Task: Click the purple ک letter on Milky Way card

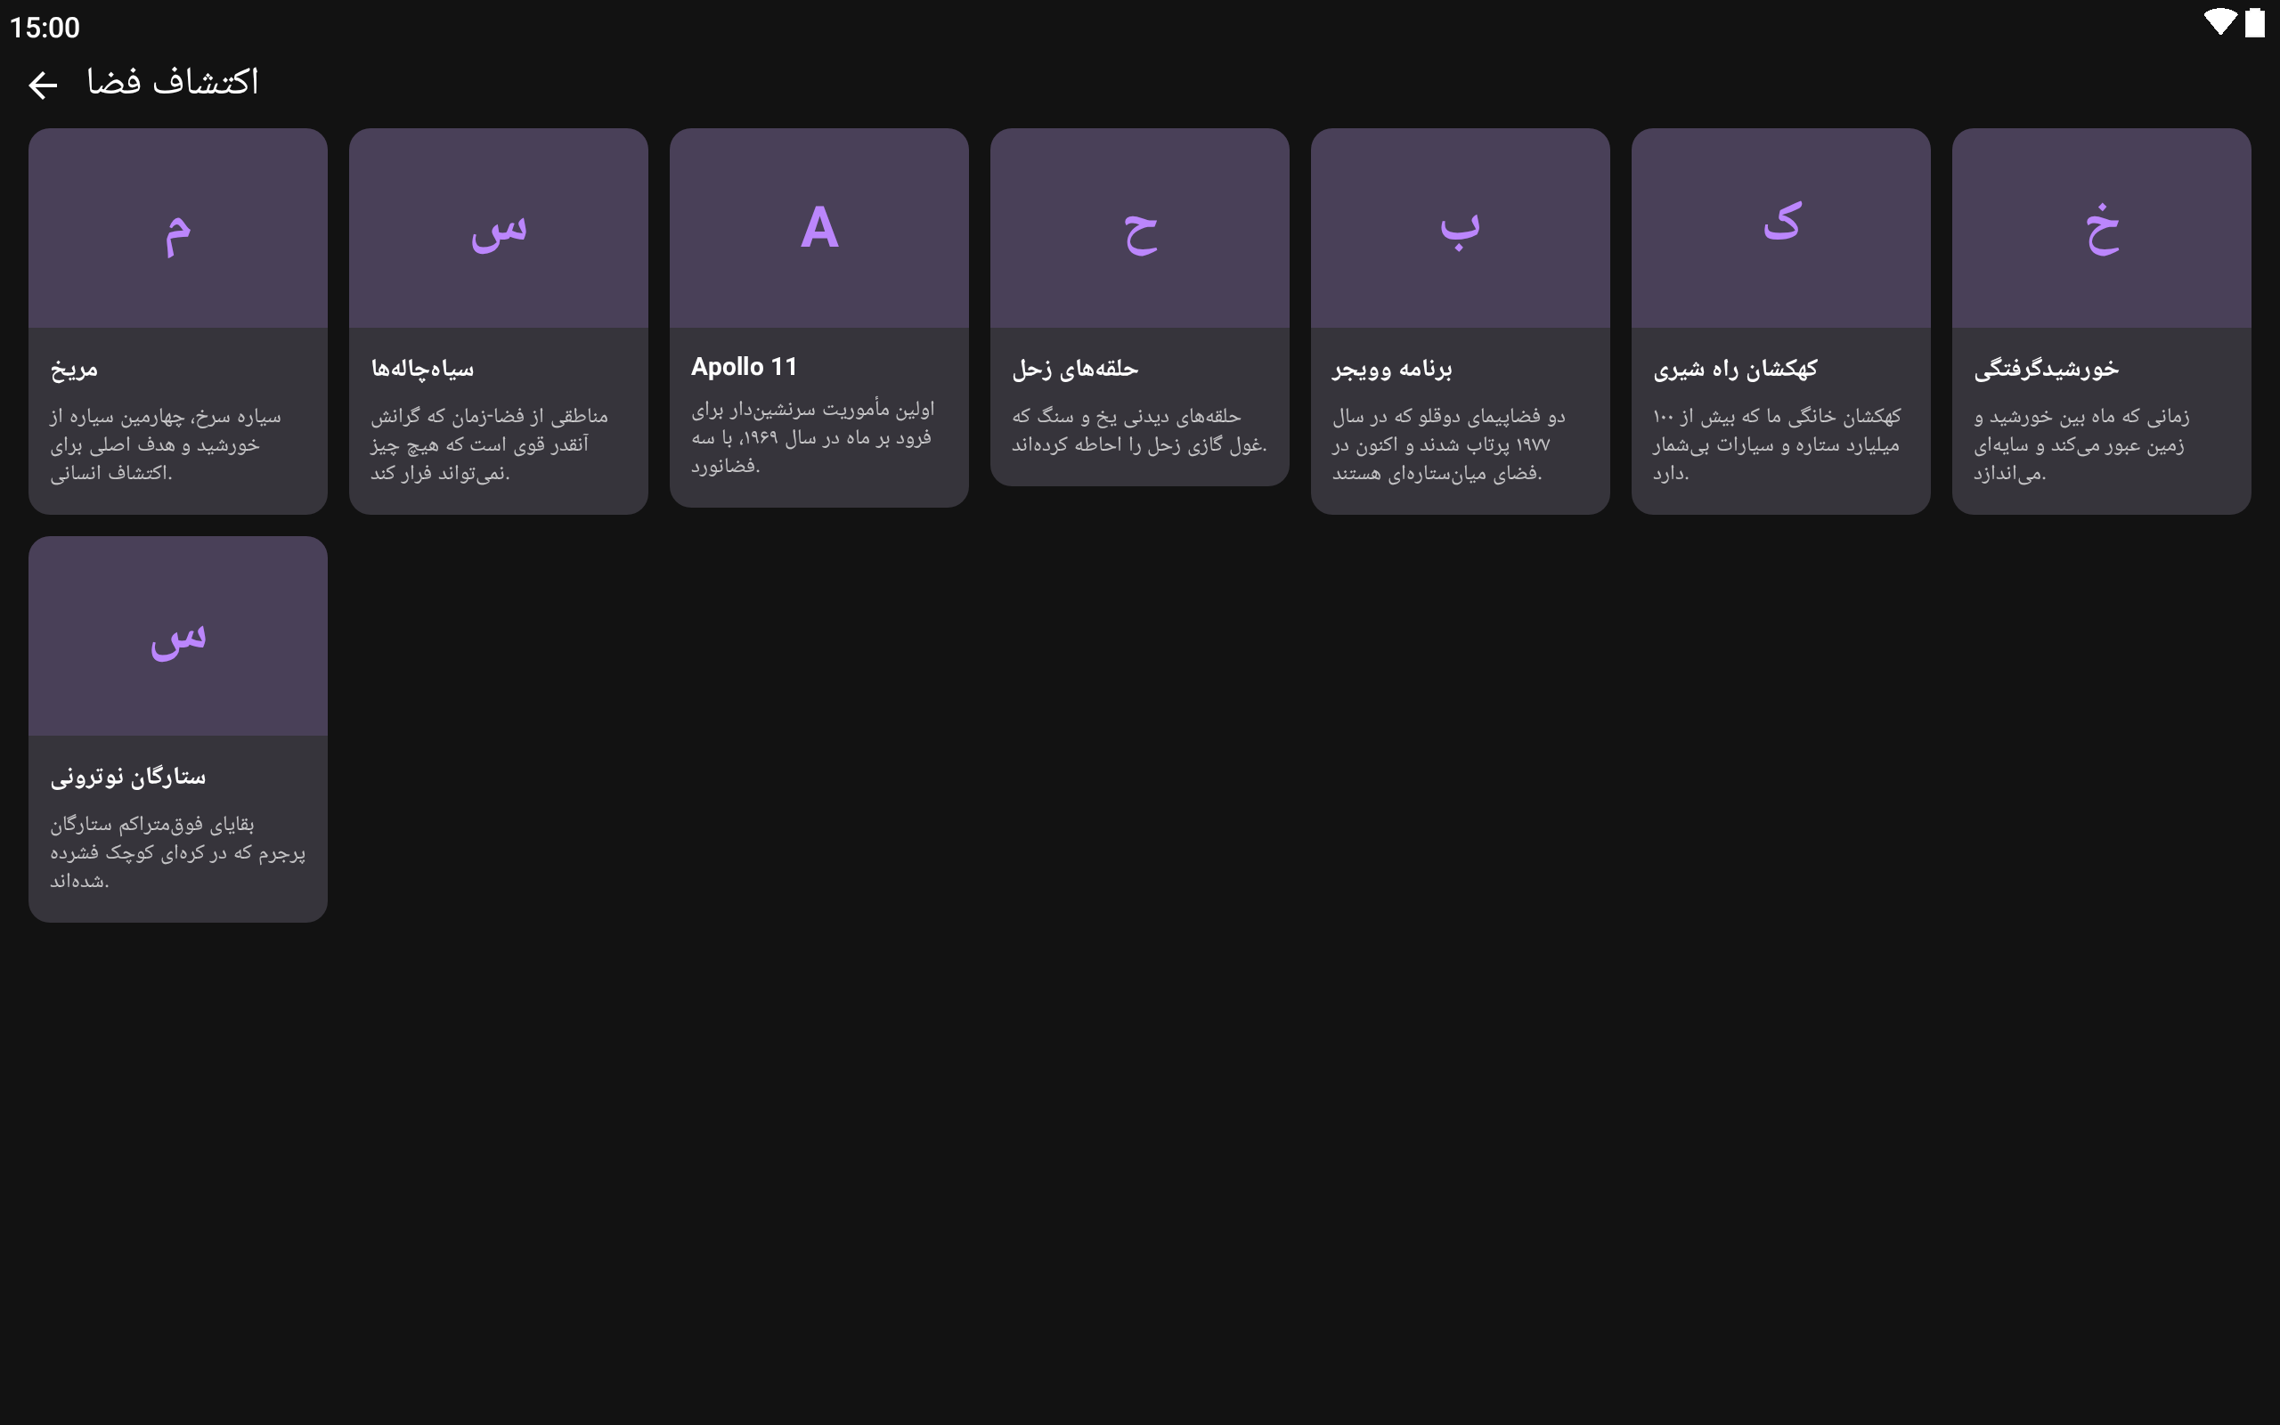Action: tap(1780, 223)
